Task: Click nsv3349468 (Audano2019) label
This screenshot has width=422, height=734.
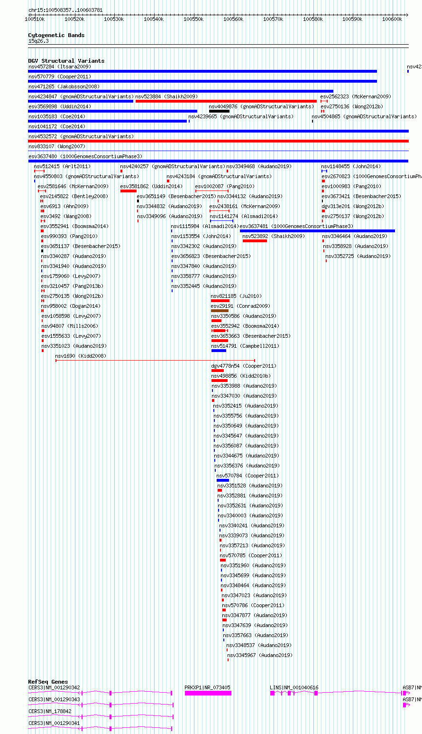Action: 259,166
